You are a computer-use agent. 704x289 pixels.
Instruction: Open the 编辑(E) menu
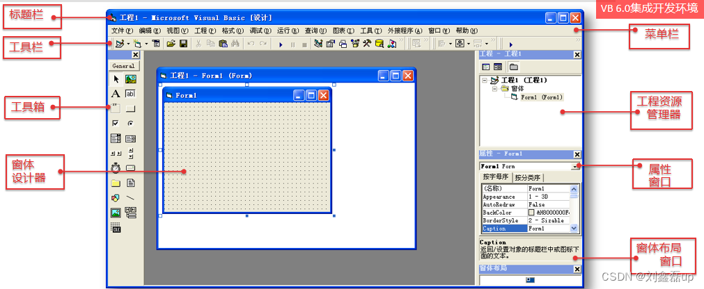tap(150, 31)
